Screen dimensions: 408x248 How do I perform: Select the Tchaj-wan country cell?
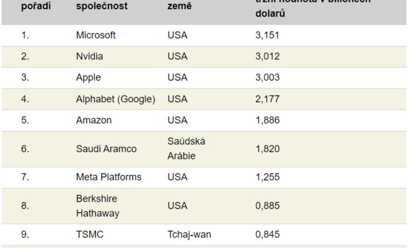click(190, 234)
